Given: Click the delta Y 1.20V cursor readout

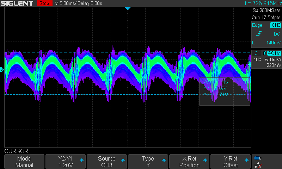Looking at the screenshot, I should click(216, 82).
